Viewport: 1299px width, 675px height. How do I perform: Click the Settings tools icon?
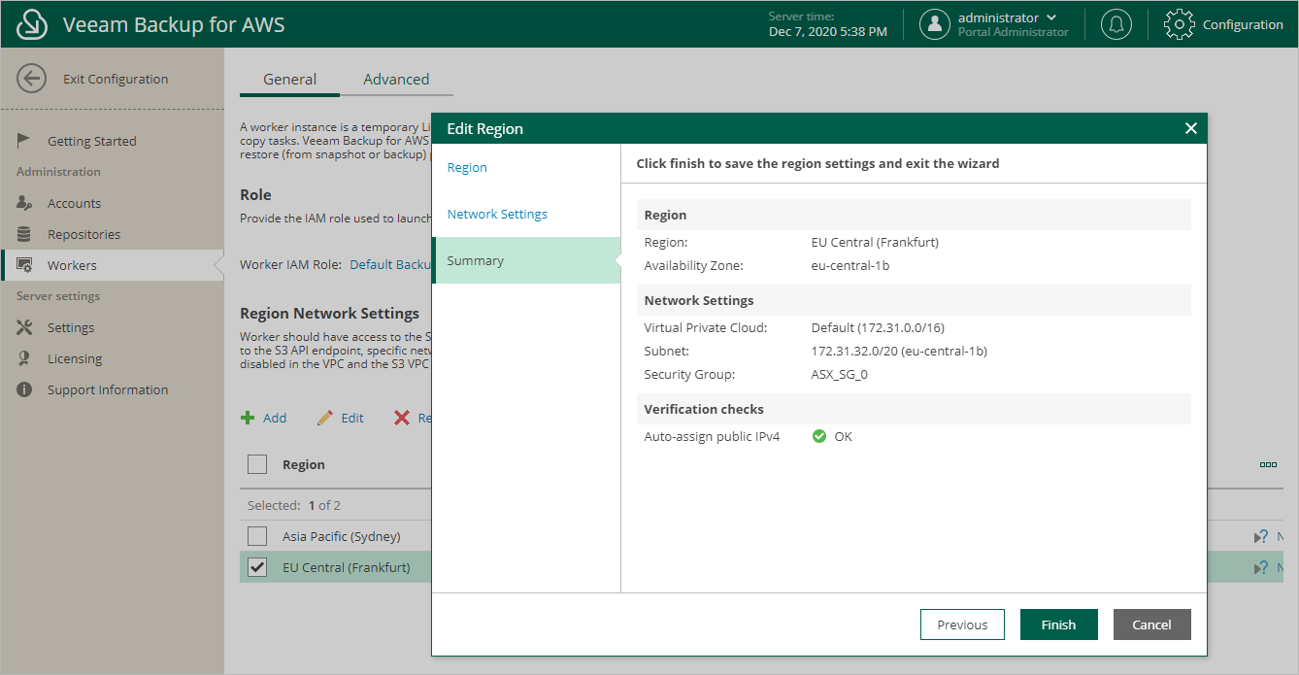pos(25,327)
